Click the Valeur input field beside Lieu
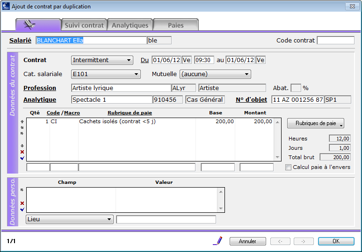Viewport: 362px width, 252px height. click(166, 219)
